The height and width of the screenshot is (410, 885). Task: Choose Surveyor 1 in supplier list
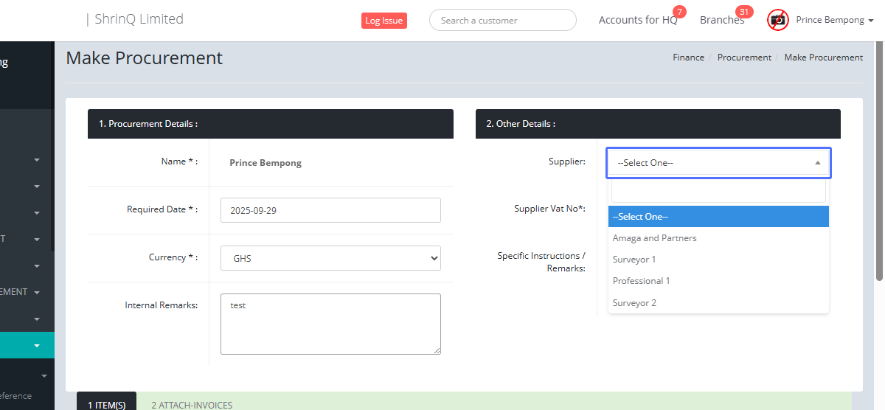click(634, 260)
